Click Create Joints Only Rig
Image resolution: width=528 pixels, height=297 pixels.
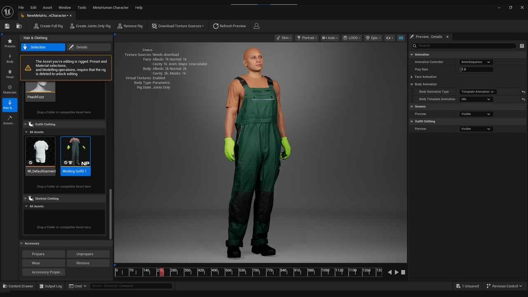point(90,26)
